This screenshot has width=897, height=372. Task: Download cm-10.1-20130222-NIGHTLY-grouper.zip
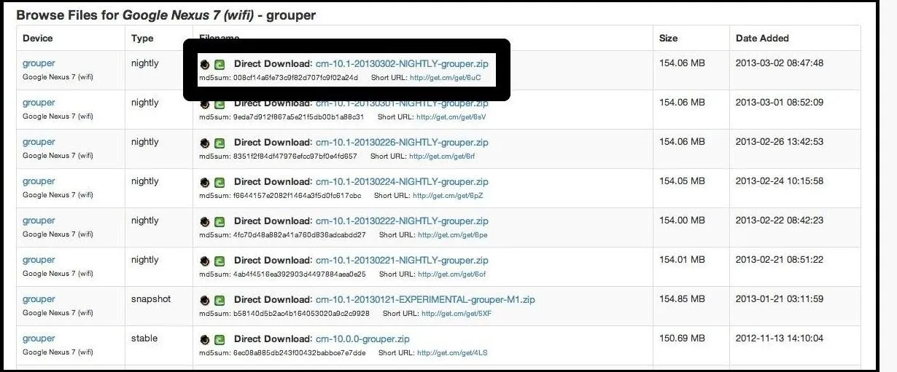(402, 221)
